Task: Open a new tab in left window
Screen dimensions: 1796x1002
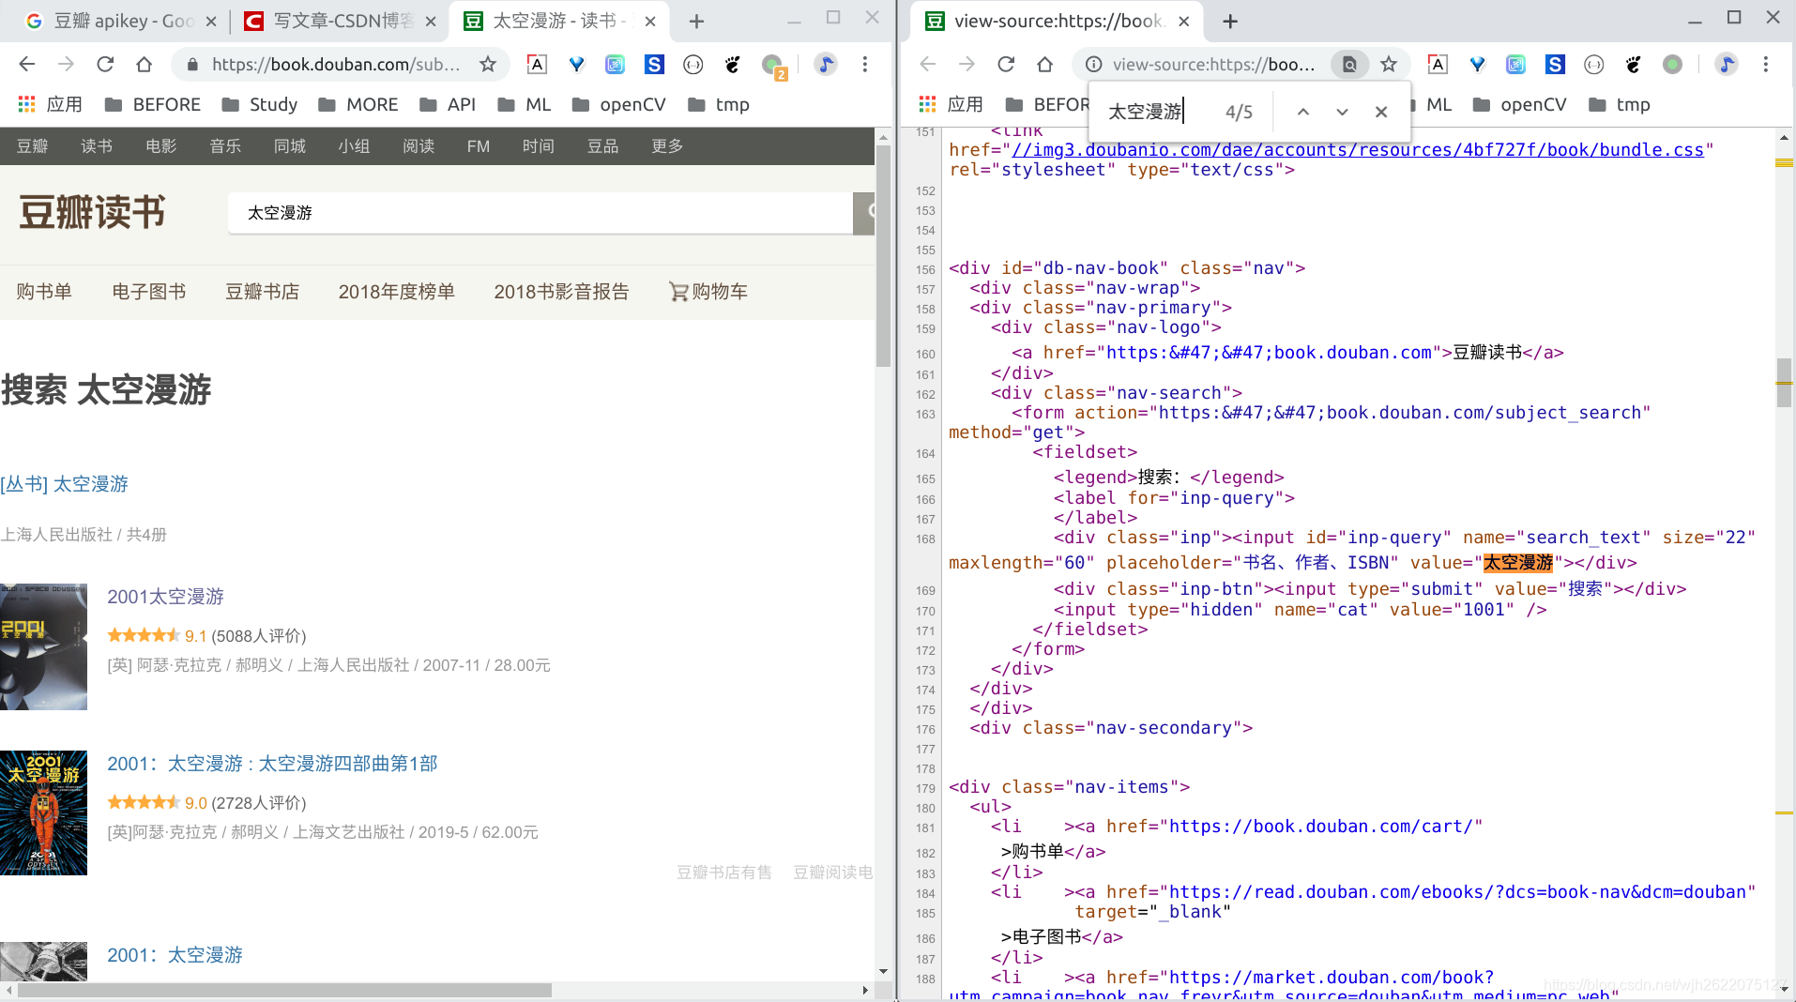Action: tap(696, 21)
